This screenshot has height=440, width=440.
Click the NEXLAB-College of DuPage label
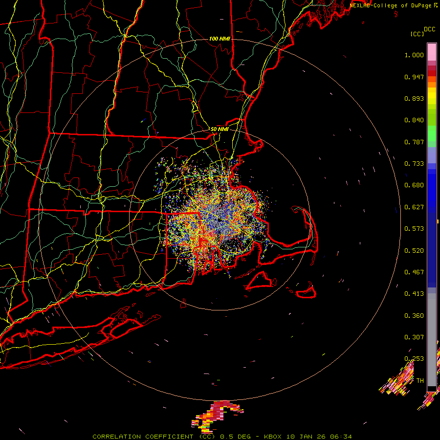391,5
